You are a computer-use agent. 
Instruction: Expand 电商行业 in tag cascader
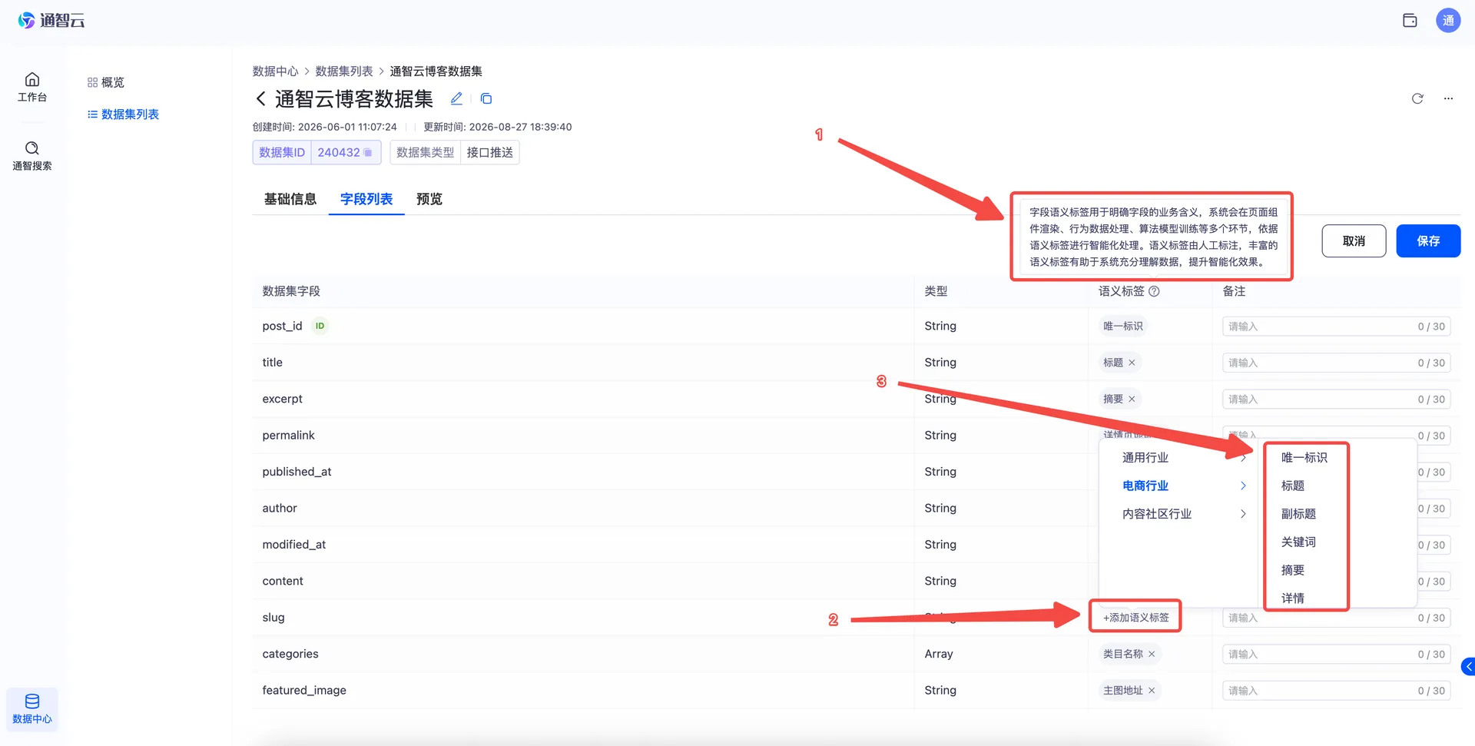[x=1183, y=486]
